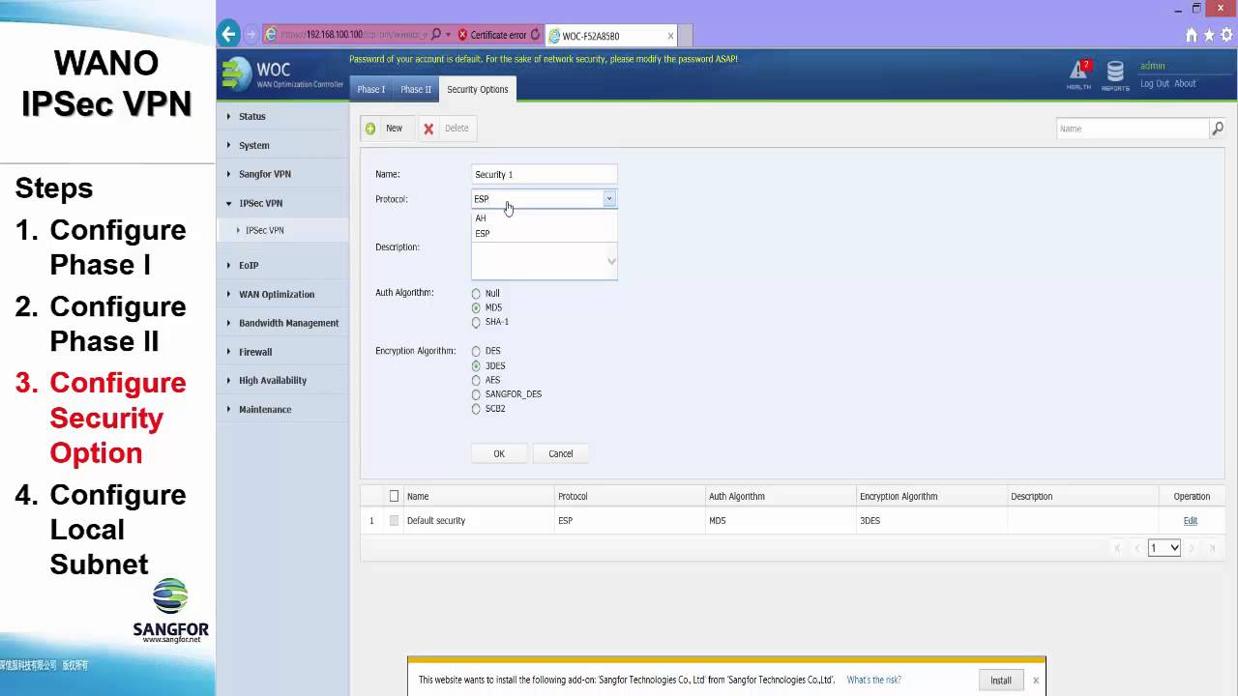1238x696 pixels.
Task: Switch to the Certificate error browser tab
Action: click(x=498, y=35)
